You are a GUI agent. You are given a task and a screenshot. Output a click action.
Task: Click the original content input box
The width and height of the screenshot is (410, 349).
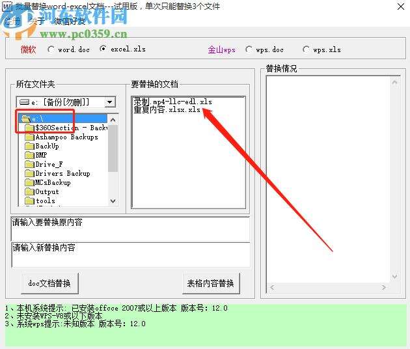pos(130,229)
